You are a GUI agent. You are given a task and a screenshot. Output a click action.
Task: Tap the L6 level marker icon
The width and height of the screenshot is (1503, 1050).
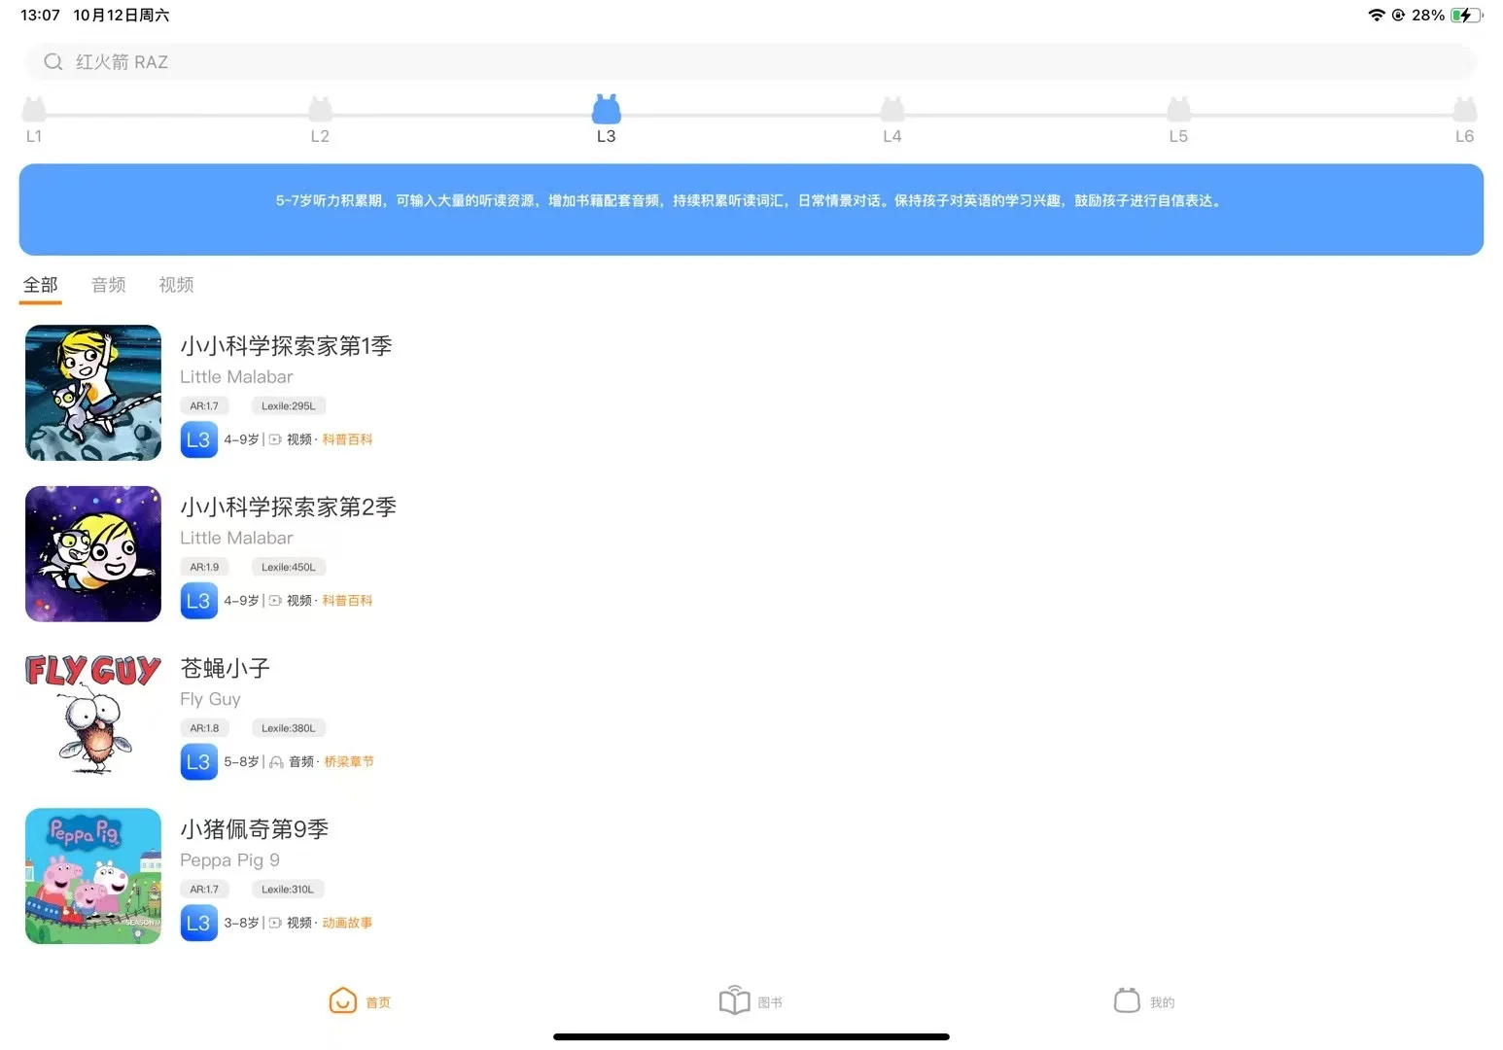1464,112
